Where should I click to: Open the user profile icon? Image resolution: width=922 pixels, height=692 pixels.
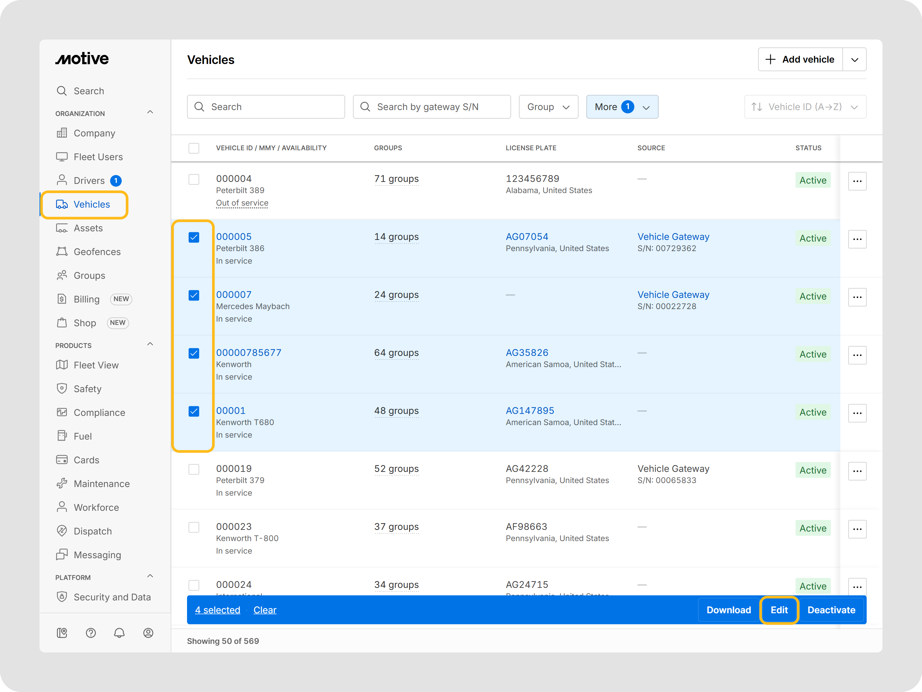pyautogui.click(x=148, y=633)
